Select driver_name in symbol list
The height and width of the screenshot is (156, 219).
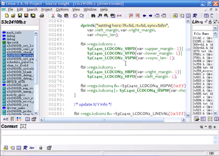coord(16,108)
